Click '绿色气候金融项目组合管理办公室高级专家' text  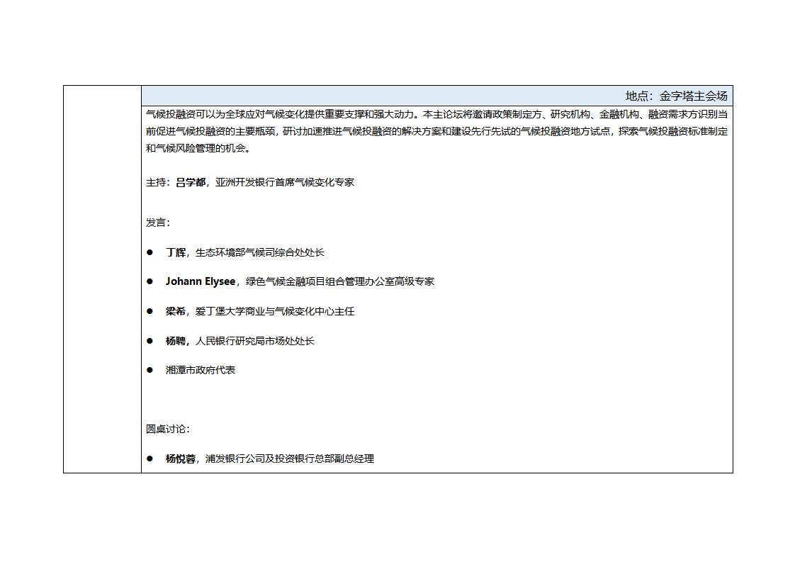(340, 281)
